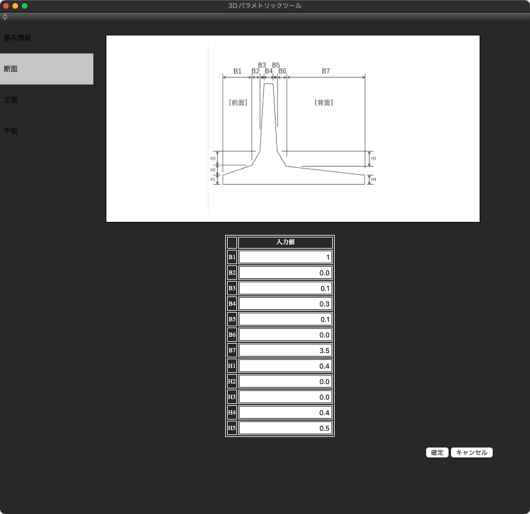The width and height of the screenshot is (530, 514).
Task: Select the B7 value field
Action: [285, 351]
